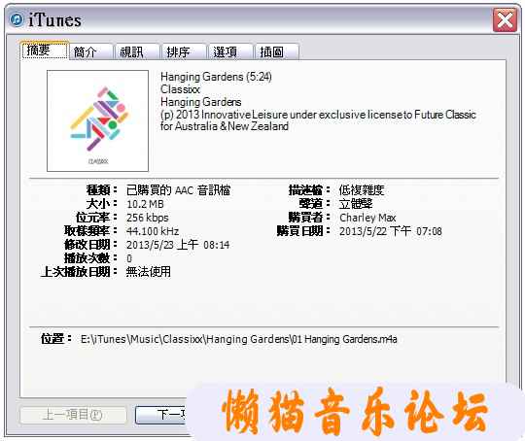
Task: Click the sample rate 44.100 kHz
Action: coord(153,231)
